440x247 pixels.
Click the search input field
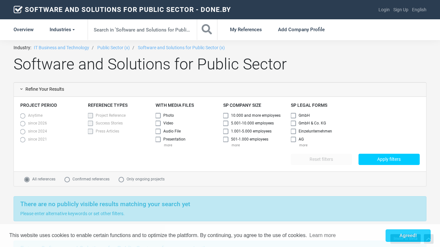(x=142, y=30)
